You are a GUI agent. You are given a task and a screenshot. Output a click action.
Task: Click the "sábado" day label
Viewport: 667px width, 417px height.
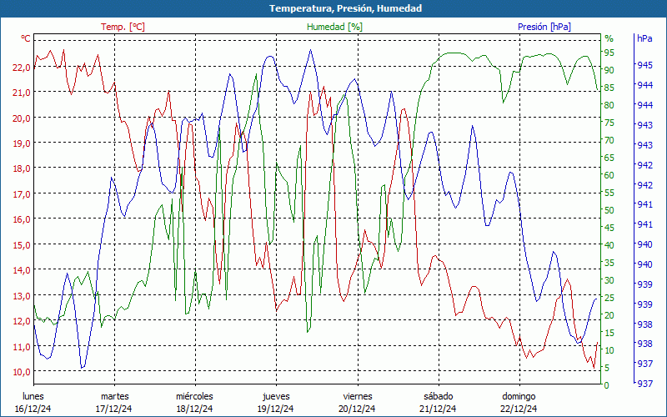[439, 396]
